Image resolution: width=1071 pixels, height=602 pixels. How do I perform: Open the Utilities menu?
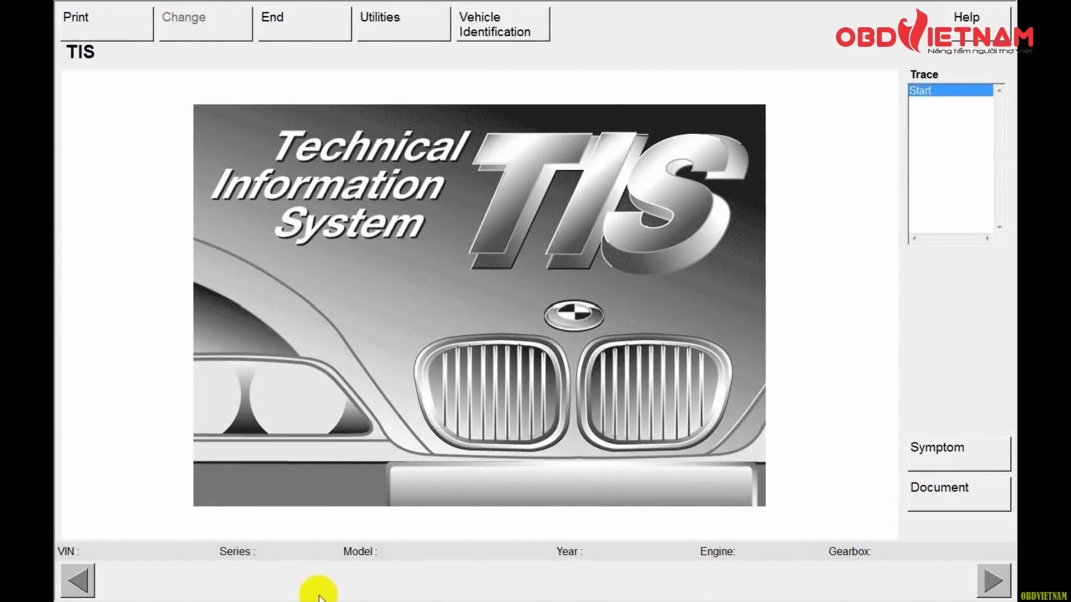(403, 23)
